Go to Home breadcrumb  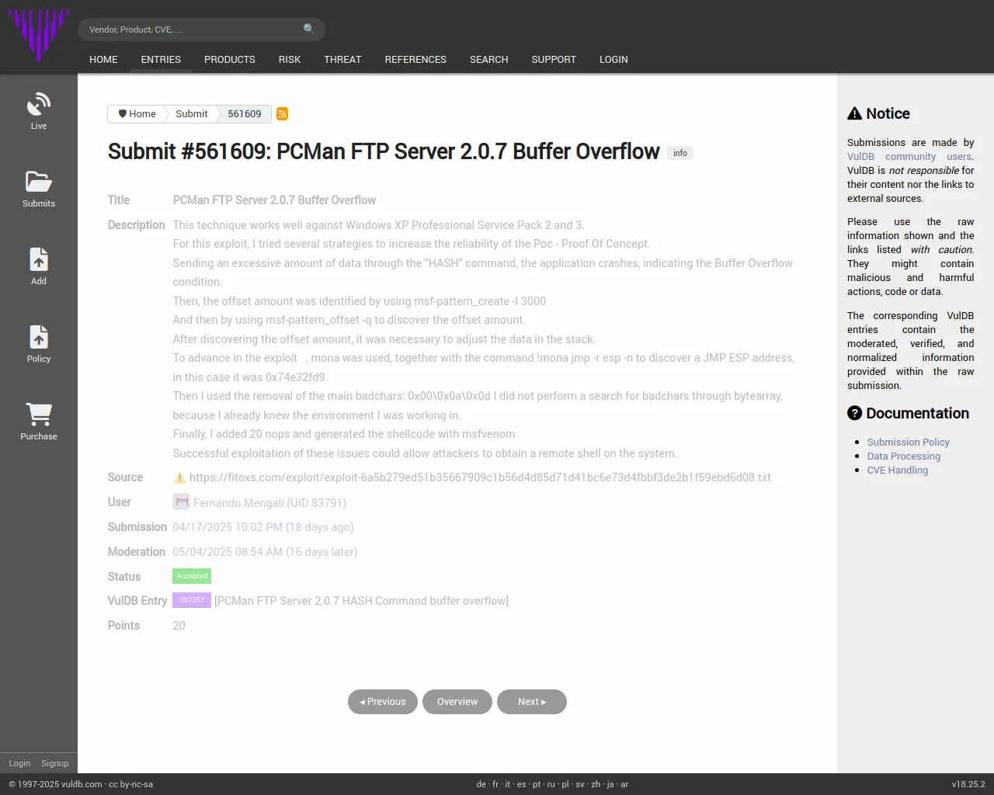[x=137, y=114]
